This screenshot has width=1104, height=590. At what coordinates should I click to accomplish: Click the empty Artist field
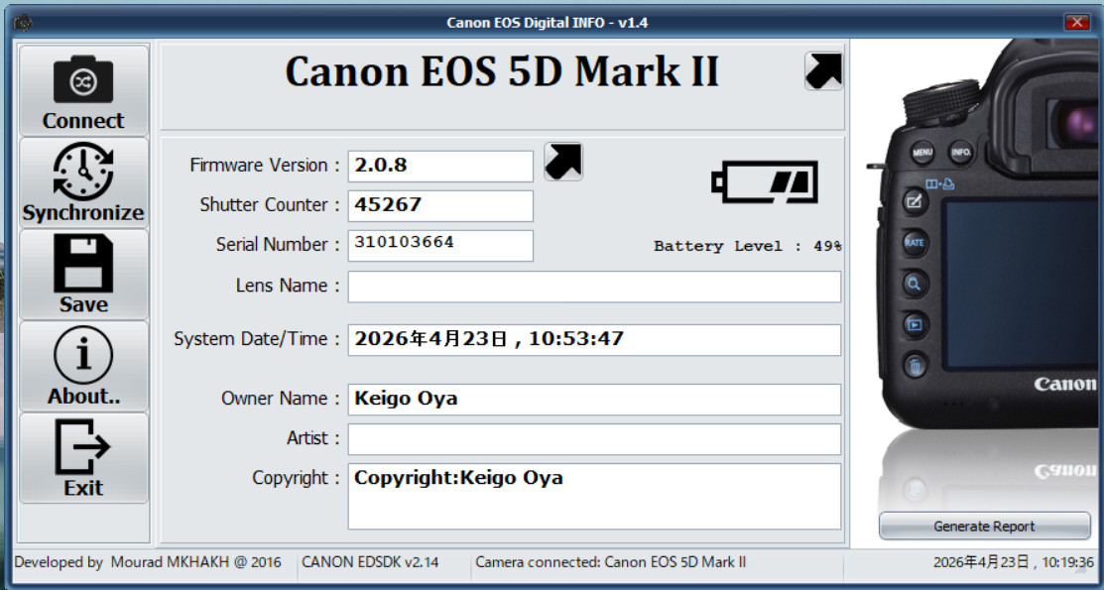594,439
